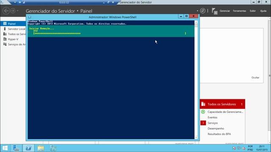Select Painel in the left sidebar
The height and width of the screenshot is (152, 271).
(x=13, y=24)
